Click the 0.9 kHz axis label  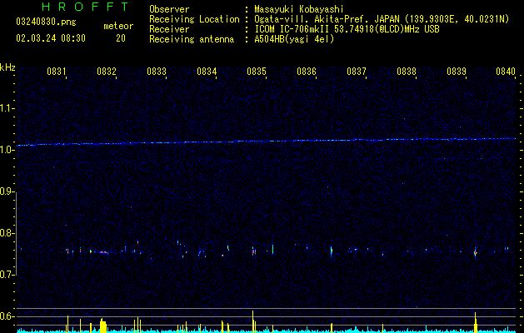pyautogui.click(x=7, y=191)
